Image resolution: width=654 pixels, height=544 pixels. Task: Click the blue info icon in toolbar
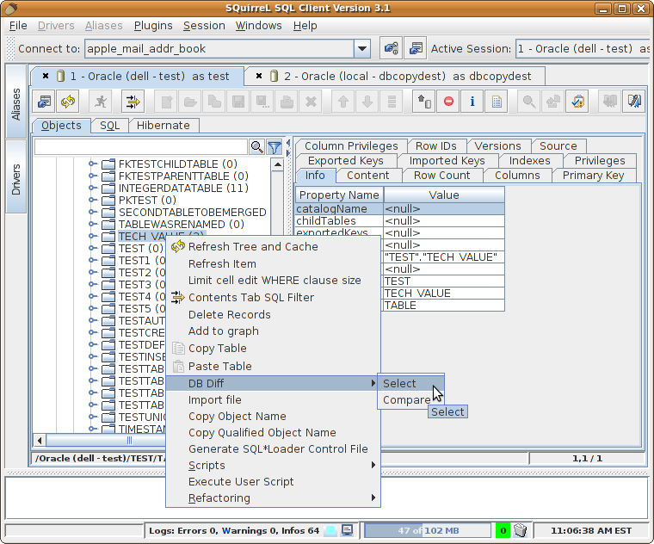click(x=472, y=102)
